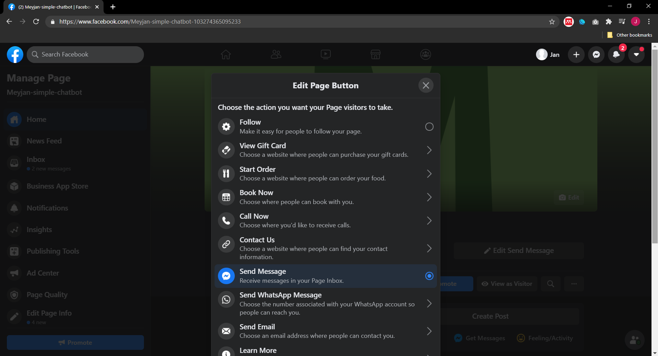Click the Edit Send Message button

click(x=519, y=251)
